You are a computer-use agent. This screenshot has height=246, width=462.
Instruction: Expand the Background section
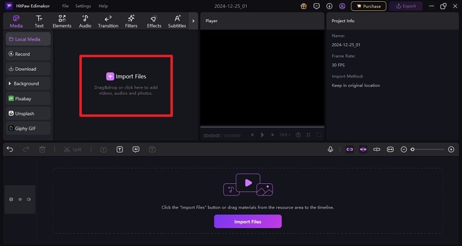tap(28, 84)
